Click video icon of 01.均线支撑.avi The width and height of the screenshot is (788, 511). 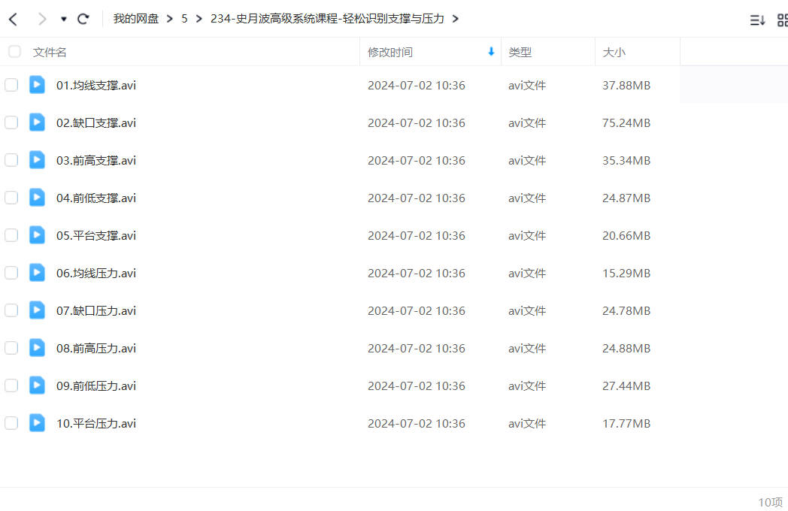(x=37, y=85)
